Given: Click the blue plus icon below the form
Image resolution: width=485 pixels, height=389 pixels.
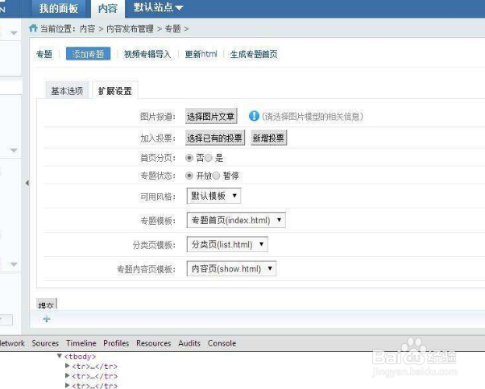Looking at the screenshot, I should coord(47,319).
